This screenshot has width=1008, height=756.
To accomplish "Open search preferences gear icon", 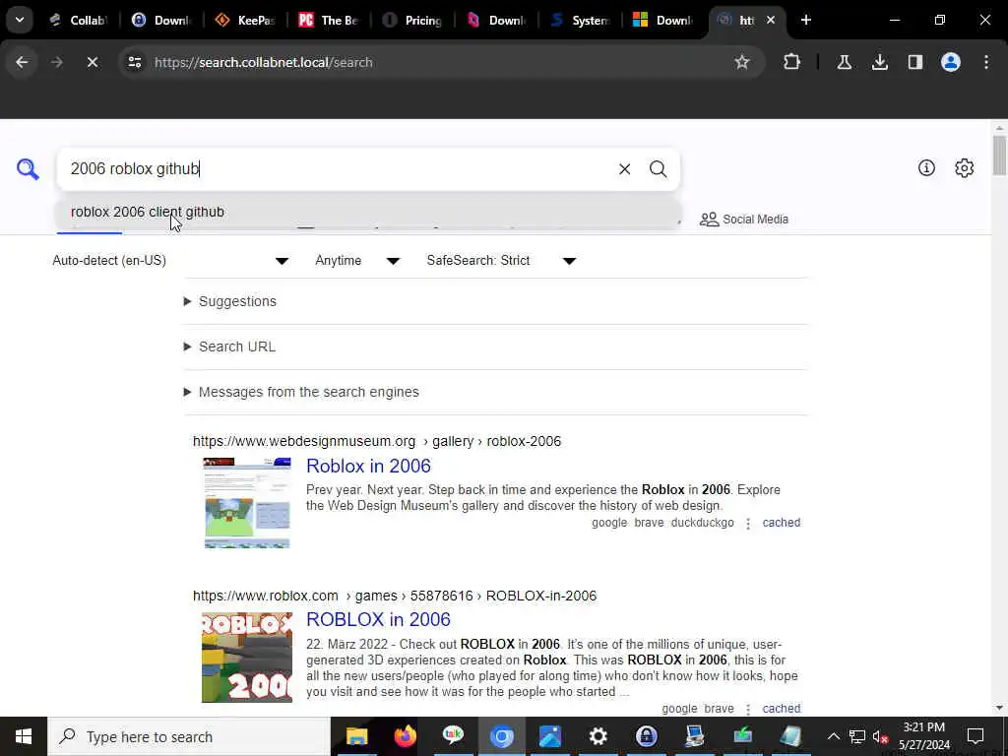I will point(964,167).
